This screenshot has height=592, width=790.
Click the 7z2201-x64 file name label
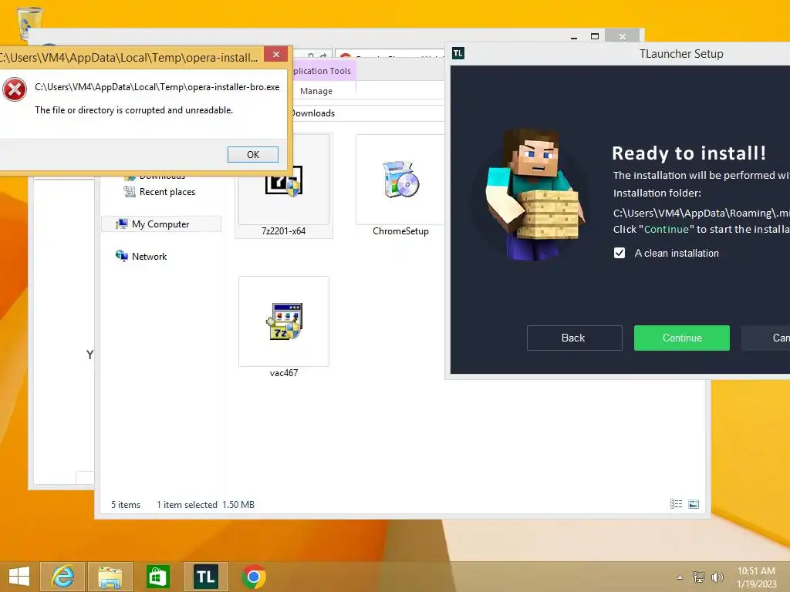284,231
